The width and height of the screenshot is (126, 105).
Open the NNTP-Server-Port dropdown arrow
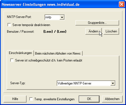click(62, 17)
